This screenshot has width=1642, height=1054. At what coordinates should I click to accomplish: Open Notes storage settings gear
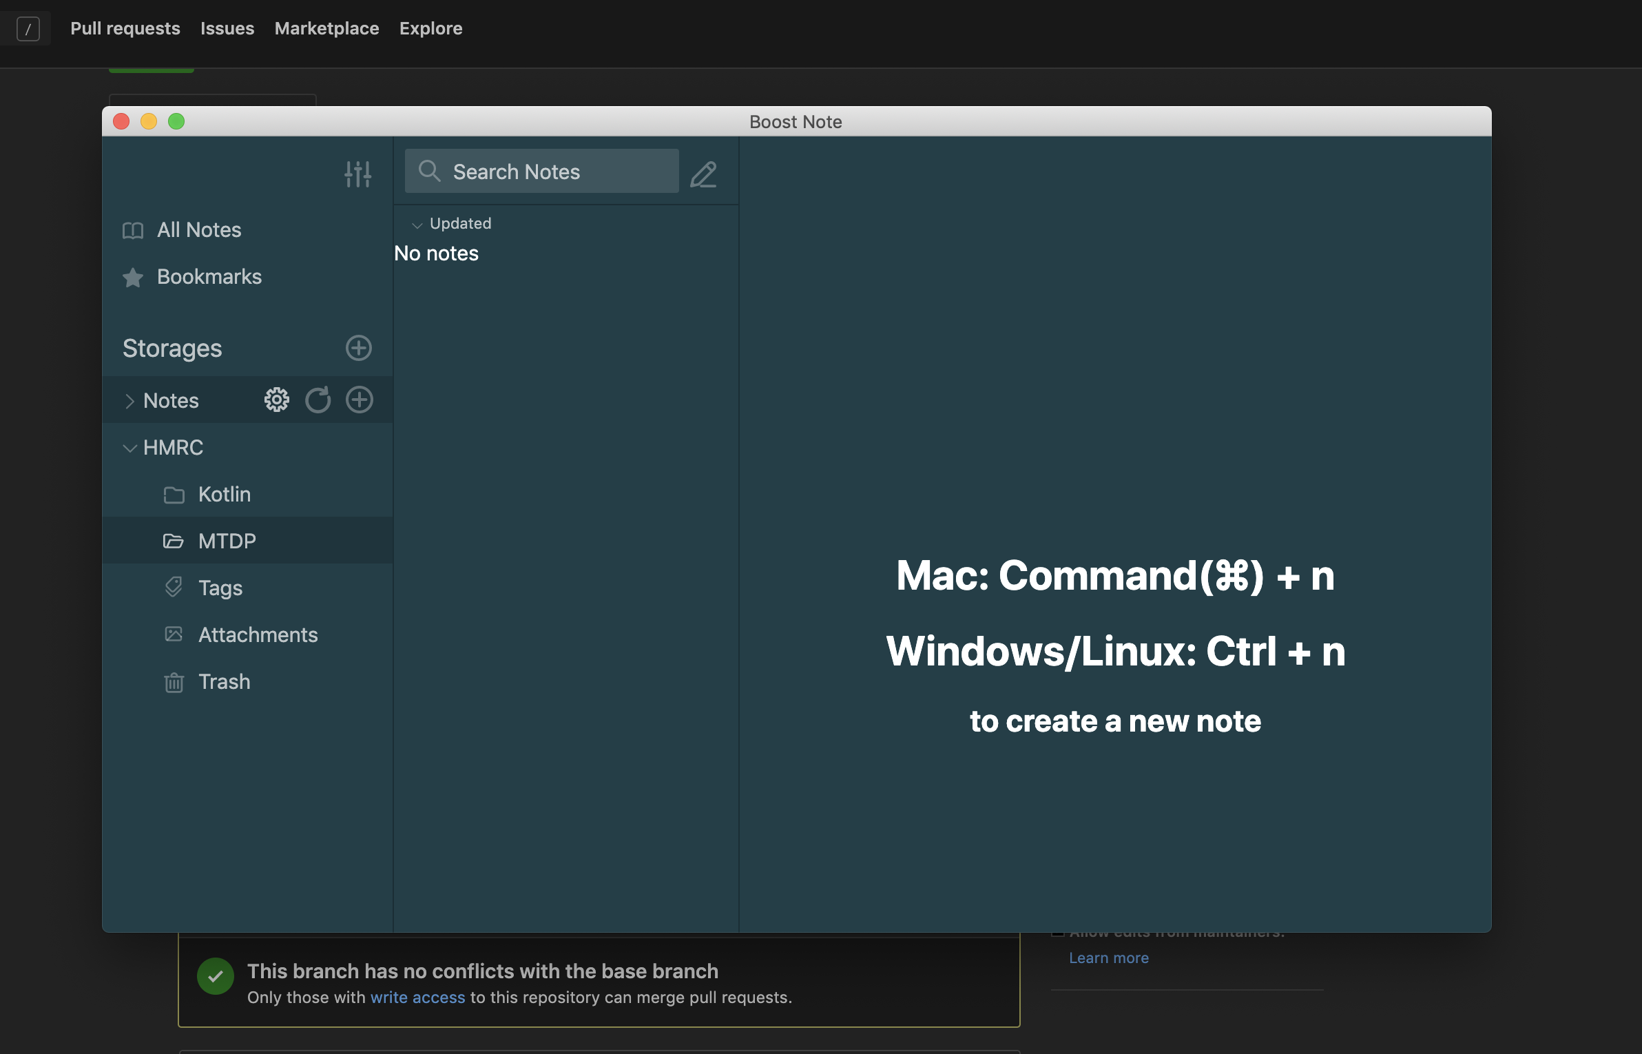tap(277, 400)
